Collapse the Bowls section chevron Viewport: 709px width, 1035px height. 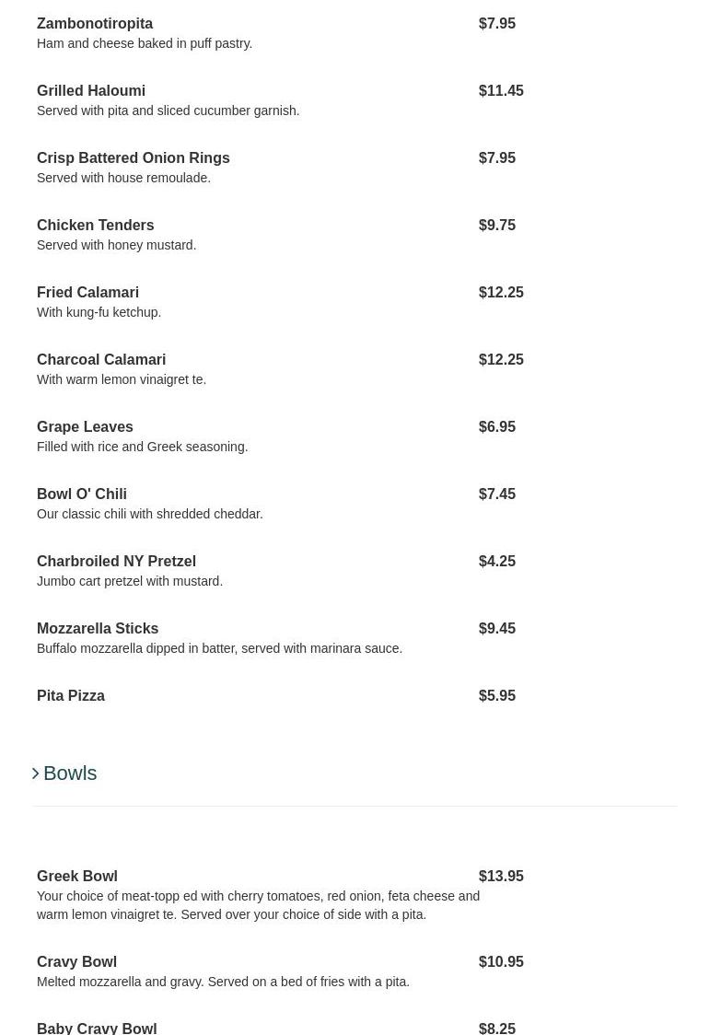(36, 773)
